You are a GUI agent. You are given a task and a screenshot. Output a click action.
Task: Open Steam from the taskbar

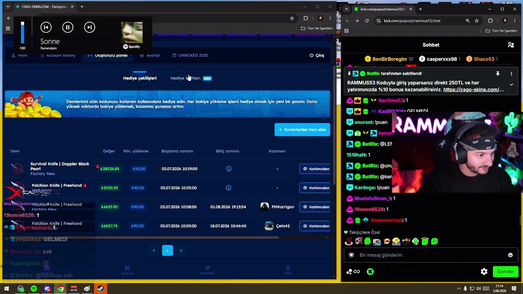click(100, 289)
